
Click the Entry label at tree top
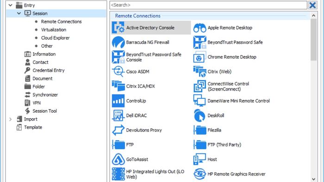click(x=29, y=6)
